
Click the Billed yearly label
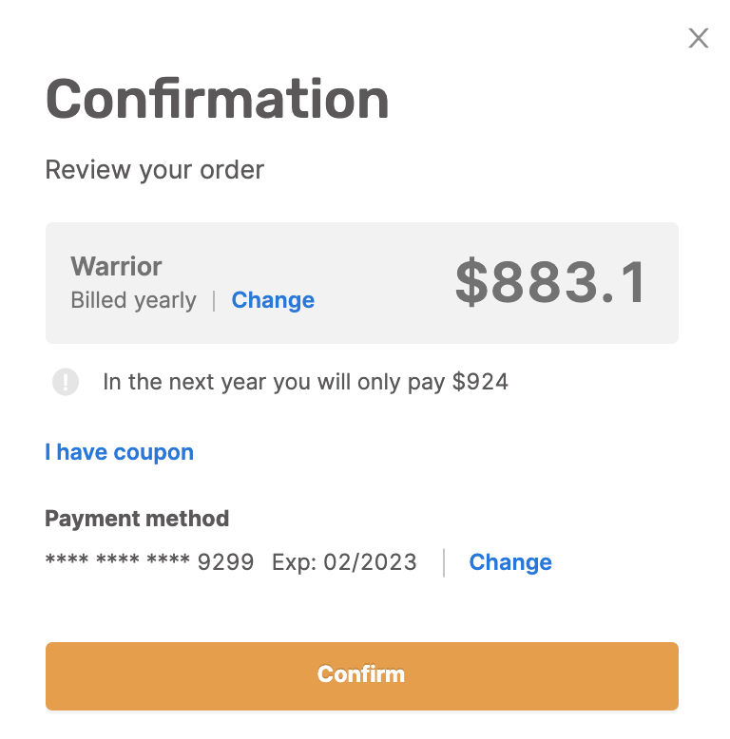tap(133, 300)
